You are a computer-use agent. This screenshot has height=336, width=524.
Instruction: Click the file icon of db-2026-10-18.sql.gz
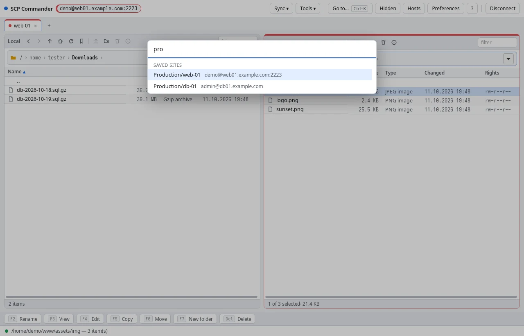(x=11, y=90)
